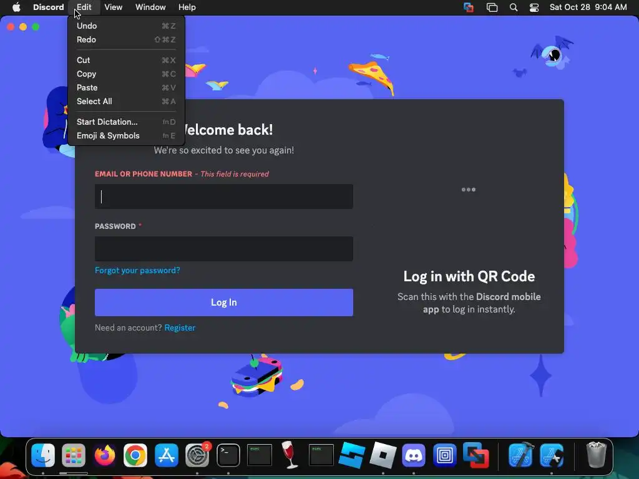This screenshot has height=479, width=639.
Task: Open the Window menu
Action: click(150, 7)
